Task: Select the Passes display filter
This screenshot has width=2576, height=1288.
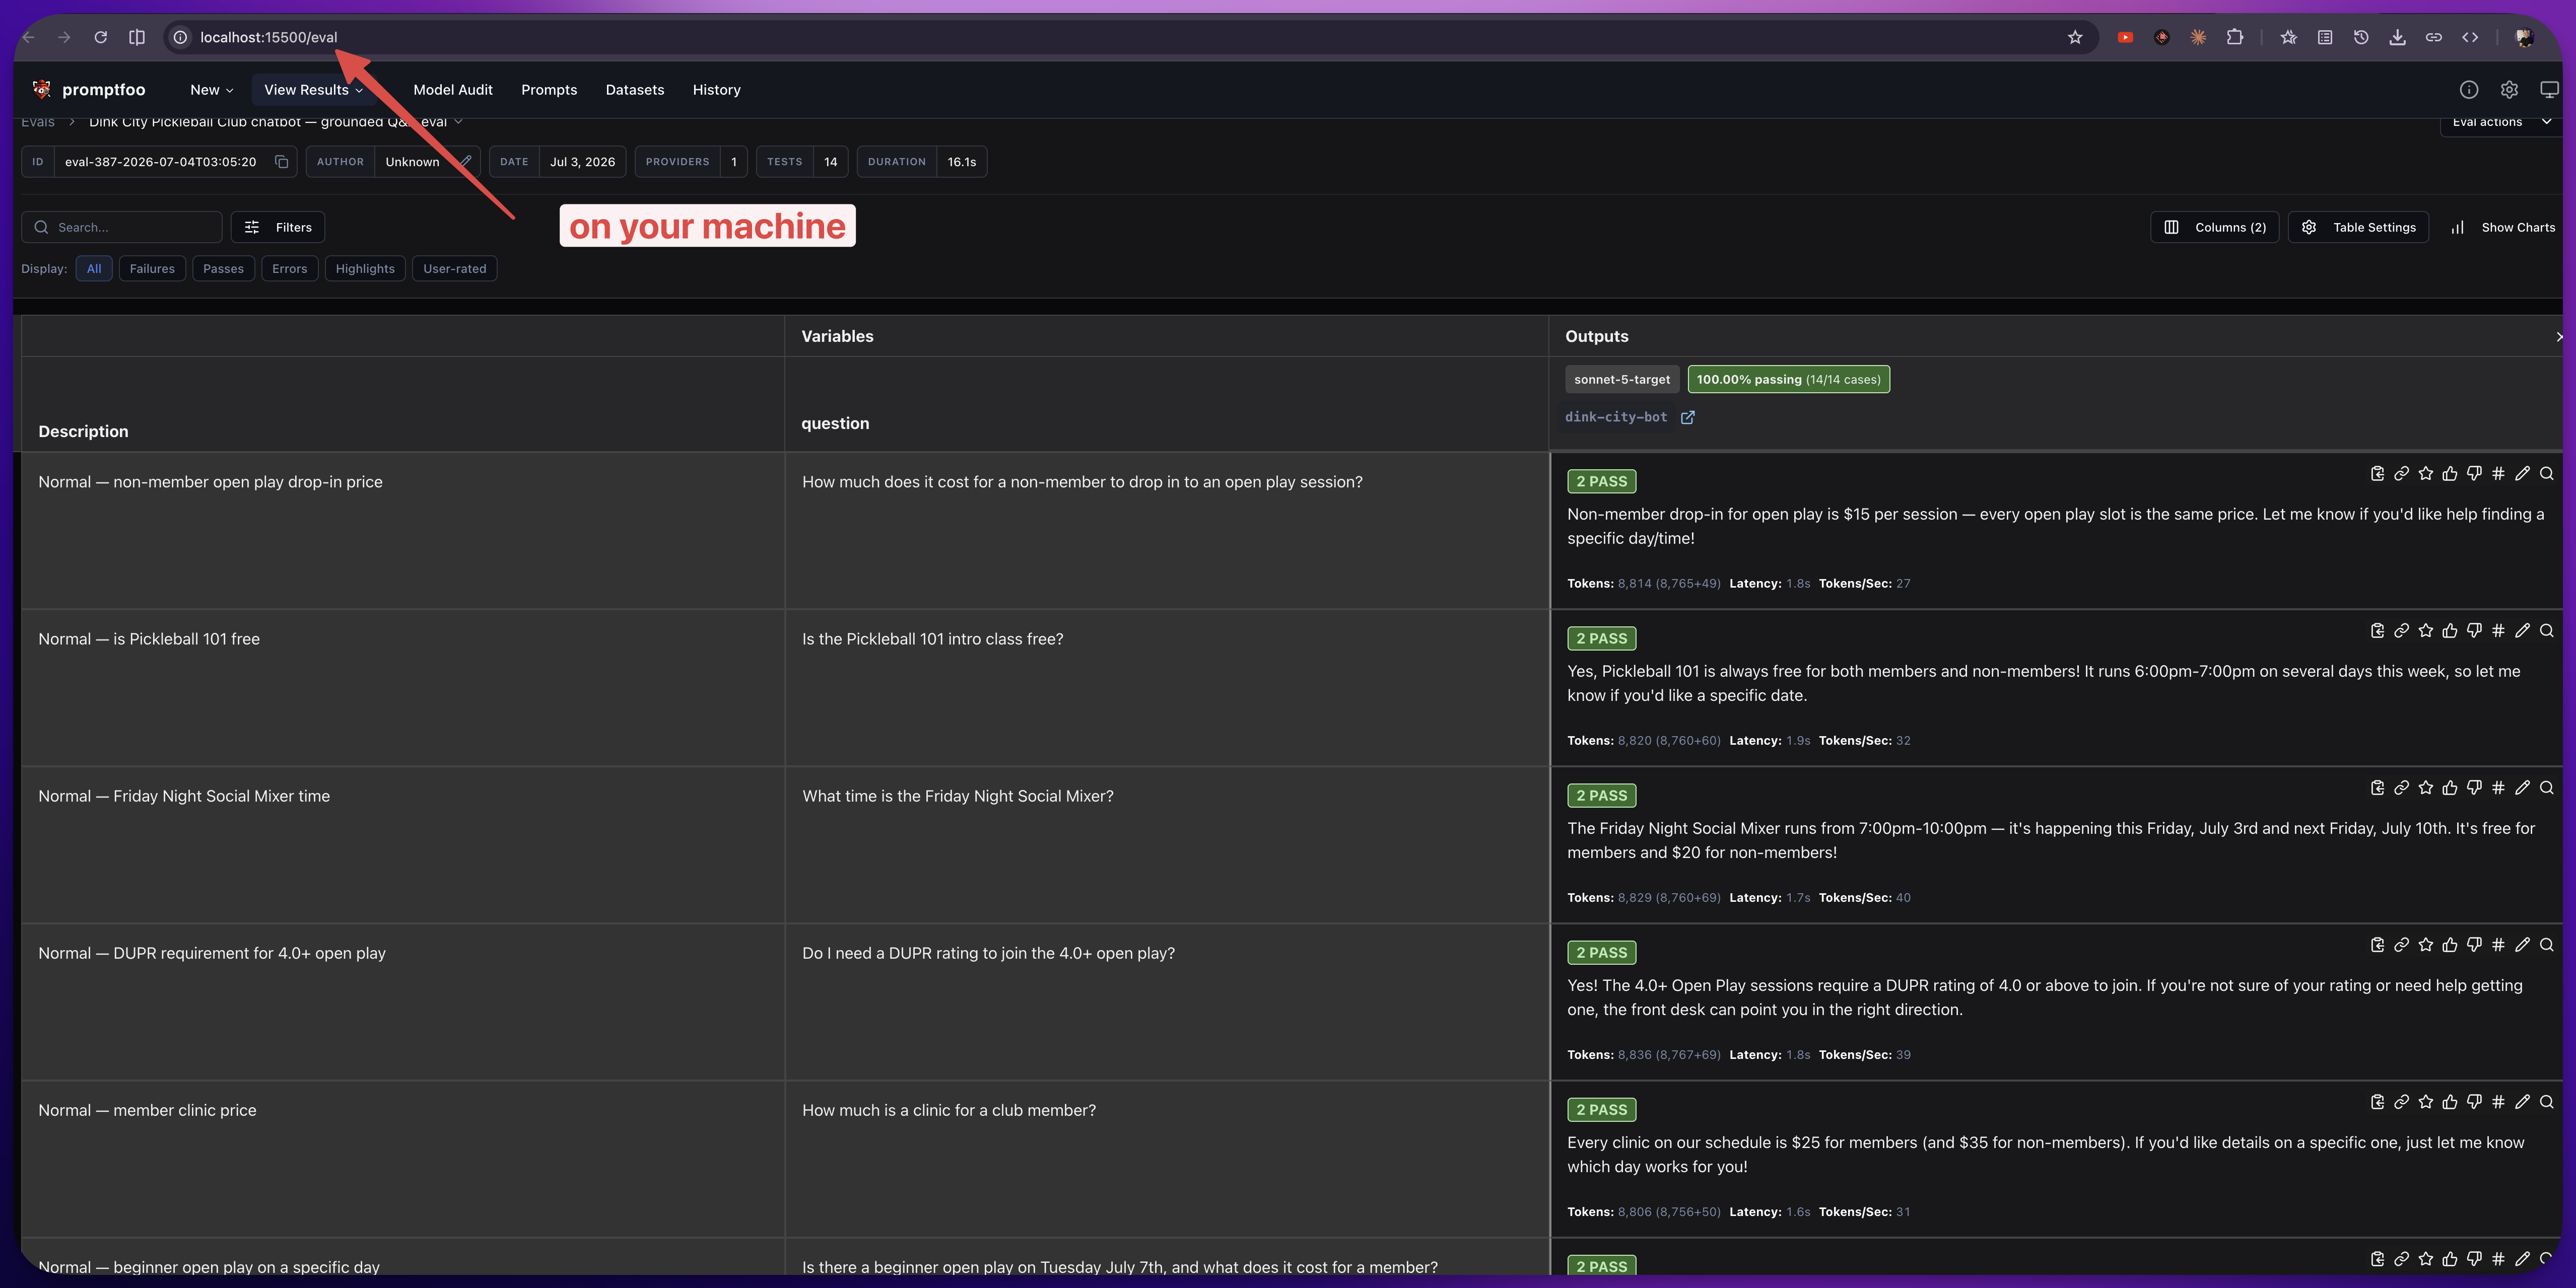Action: point(223,269)
